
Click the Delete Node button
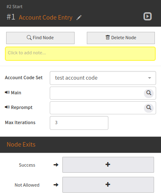click(x=121, y=38)
